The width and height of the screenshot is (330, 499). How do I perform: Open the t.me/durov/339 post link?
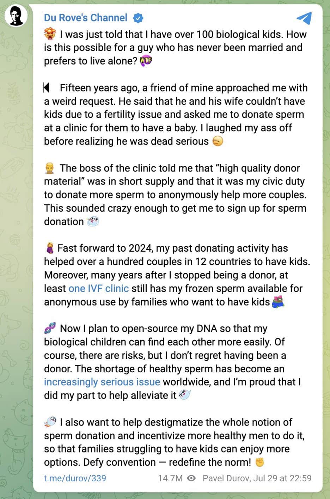pyautogui.click(x=75, y=478)
